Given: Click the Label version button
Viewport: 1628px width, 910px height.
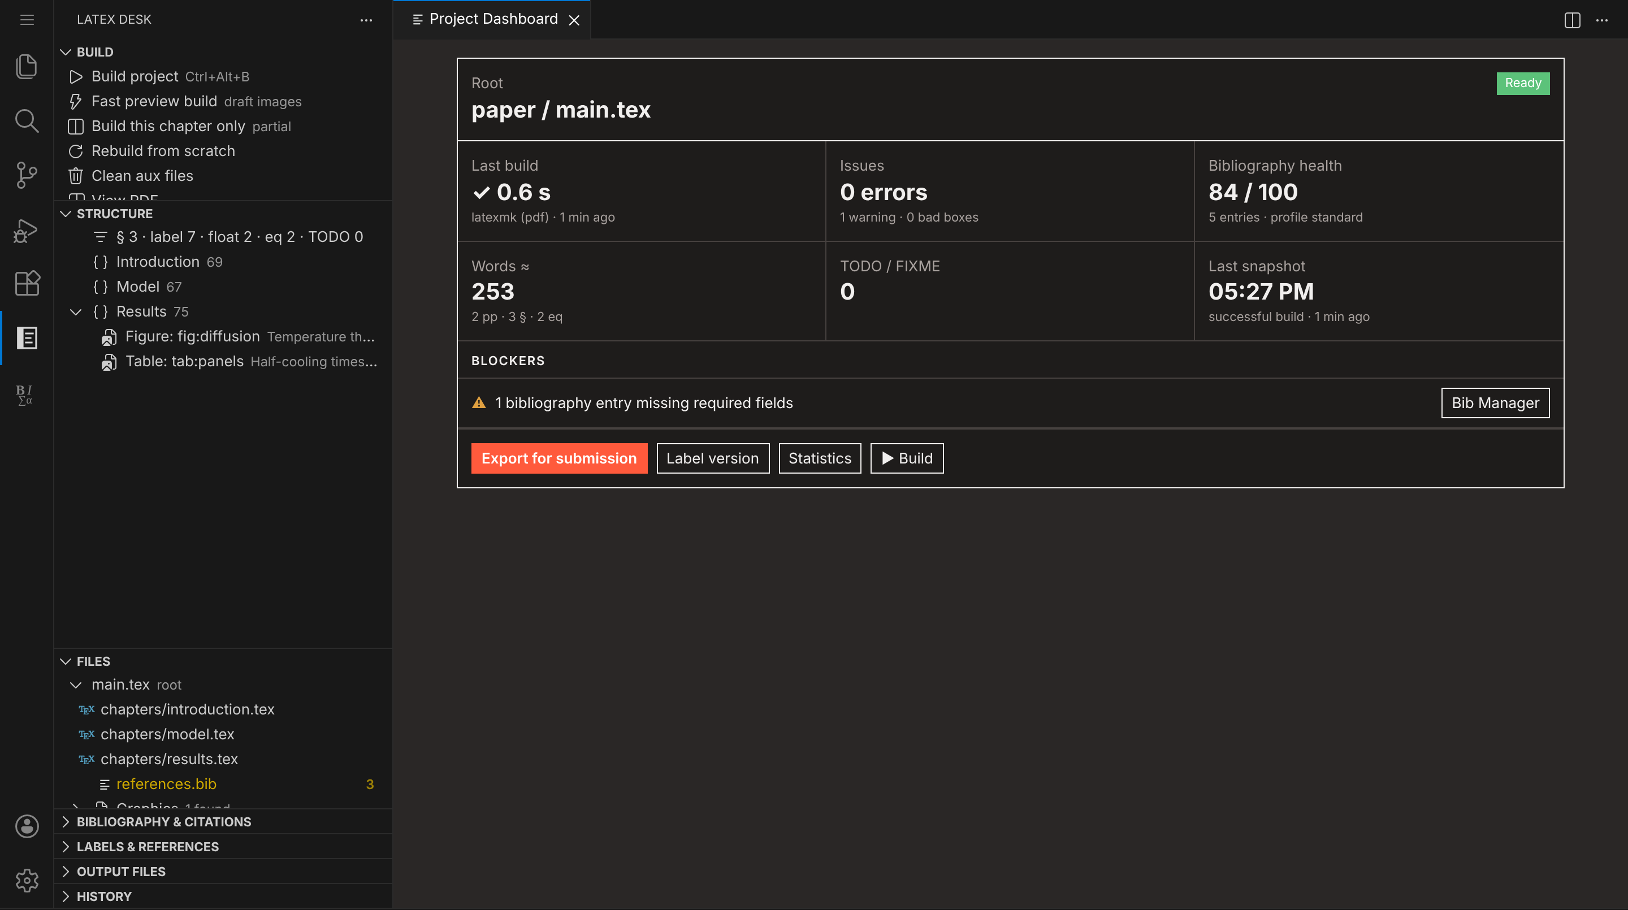Looking at the screenshot, I should point(713,458).
